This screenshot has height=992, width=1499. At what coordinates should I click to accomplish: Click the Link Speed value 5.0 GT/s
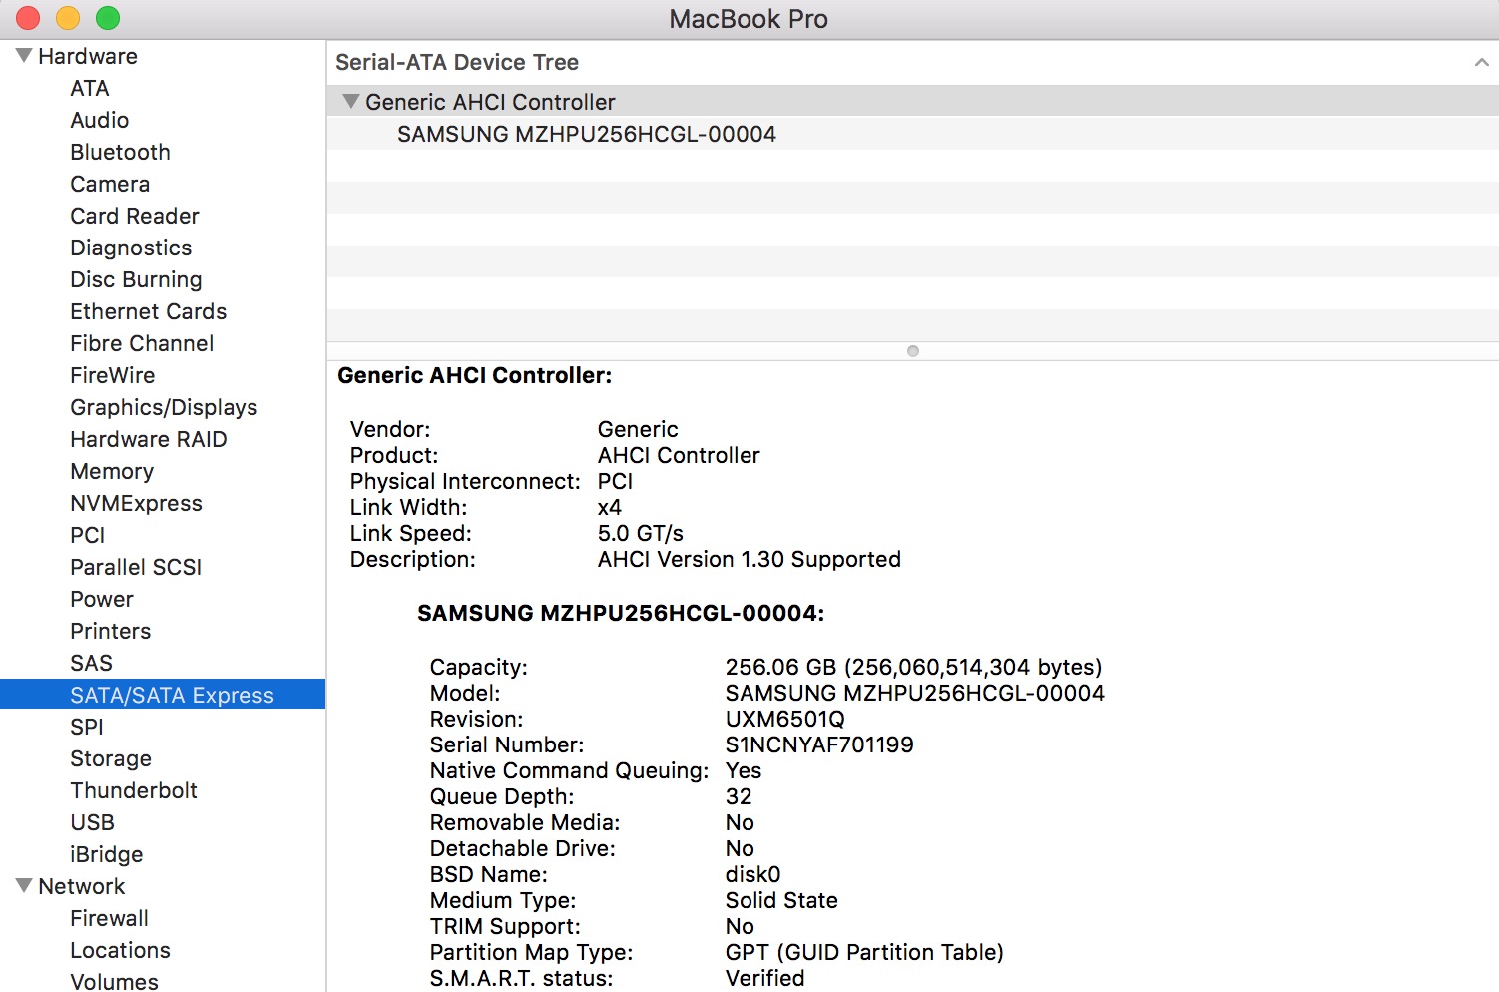pyautogui.click(x=641, y=533)
